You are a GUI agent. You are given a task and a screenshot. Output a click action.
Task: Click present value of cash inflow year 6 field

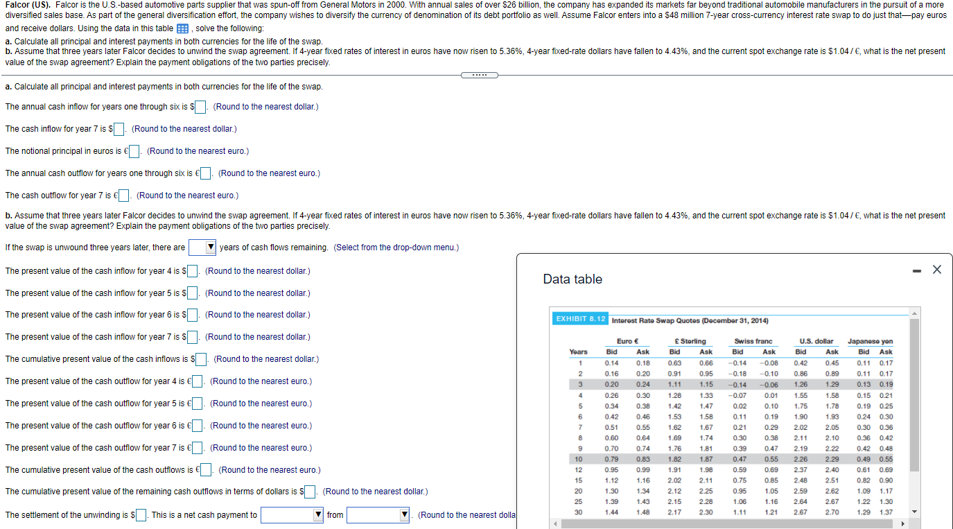tap(193, 315)
